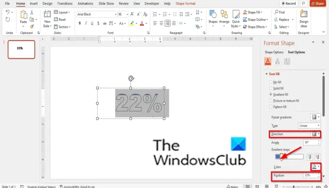Select slide 1 thumbnail
This screenshot has width=329, height=188.
click(22, 49)
